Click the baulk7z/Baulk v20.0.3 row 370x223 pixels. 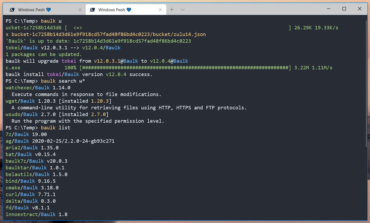coord(36,161)
